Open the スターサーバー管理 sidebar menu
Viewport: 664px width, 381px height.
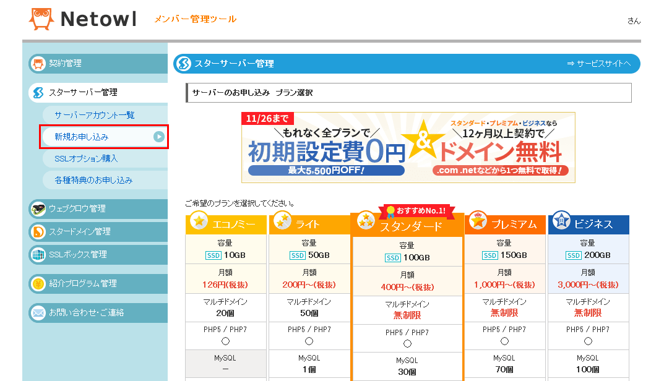point(98,93)
